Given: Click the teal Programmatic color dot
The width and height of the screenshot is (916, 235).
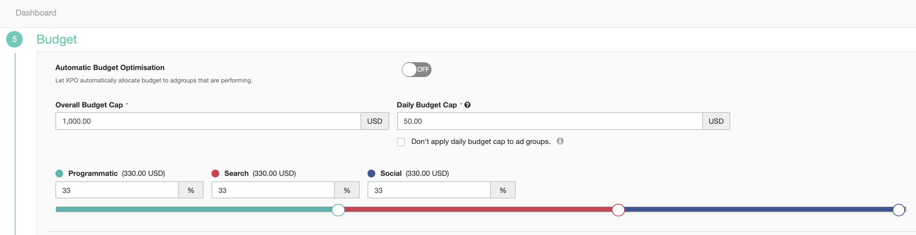Looking at the screenshot, I should [x=59, y=174].
